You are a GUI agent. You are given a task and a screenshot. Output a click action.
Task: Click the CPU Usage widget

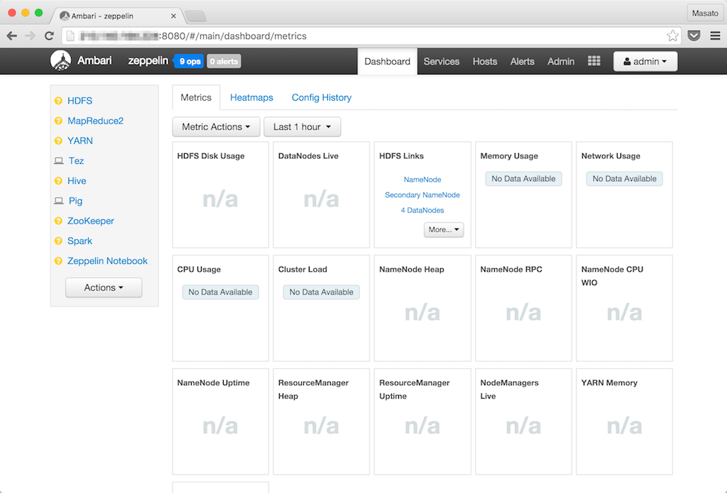(221, 308)
